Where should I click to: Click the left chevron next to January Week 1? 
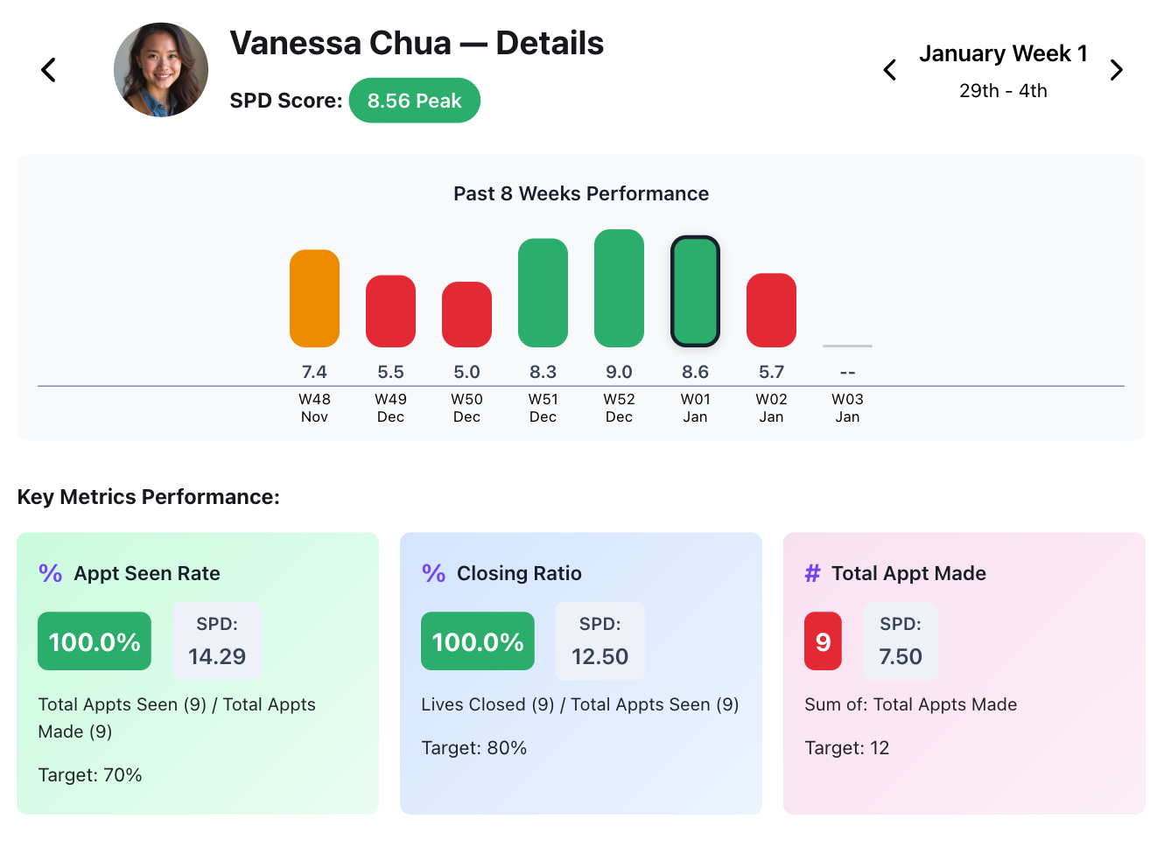(890, 70)
